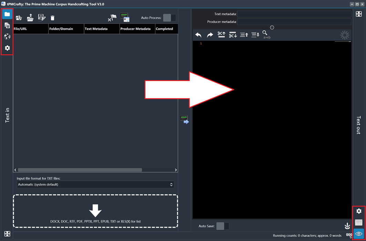
Task: Click the Text in vertical label
Action: tap(8, 115)
